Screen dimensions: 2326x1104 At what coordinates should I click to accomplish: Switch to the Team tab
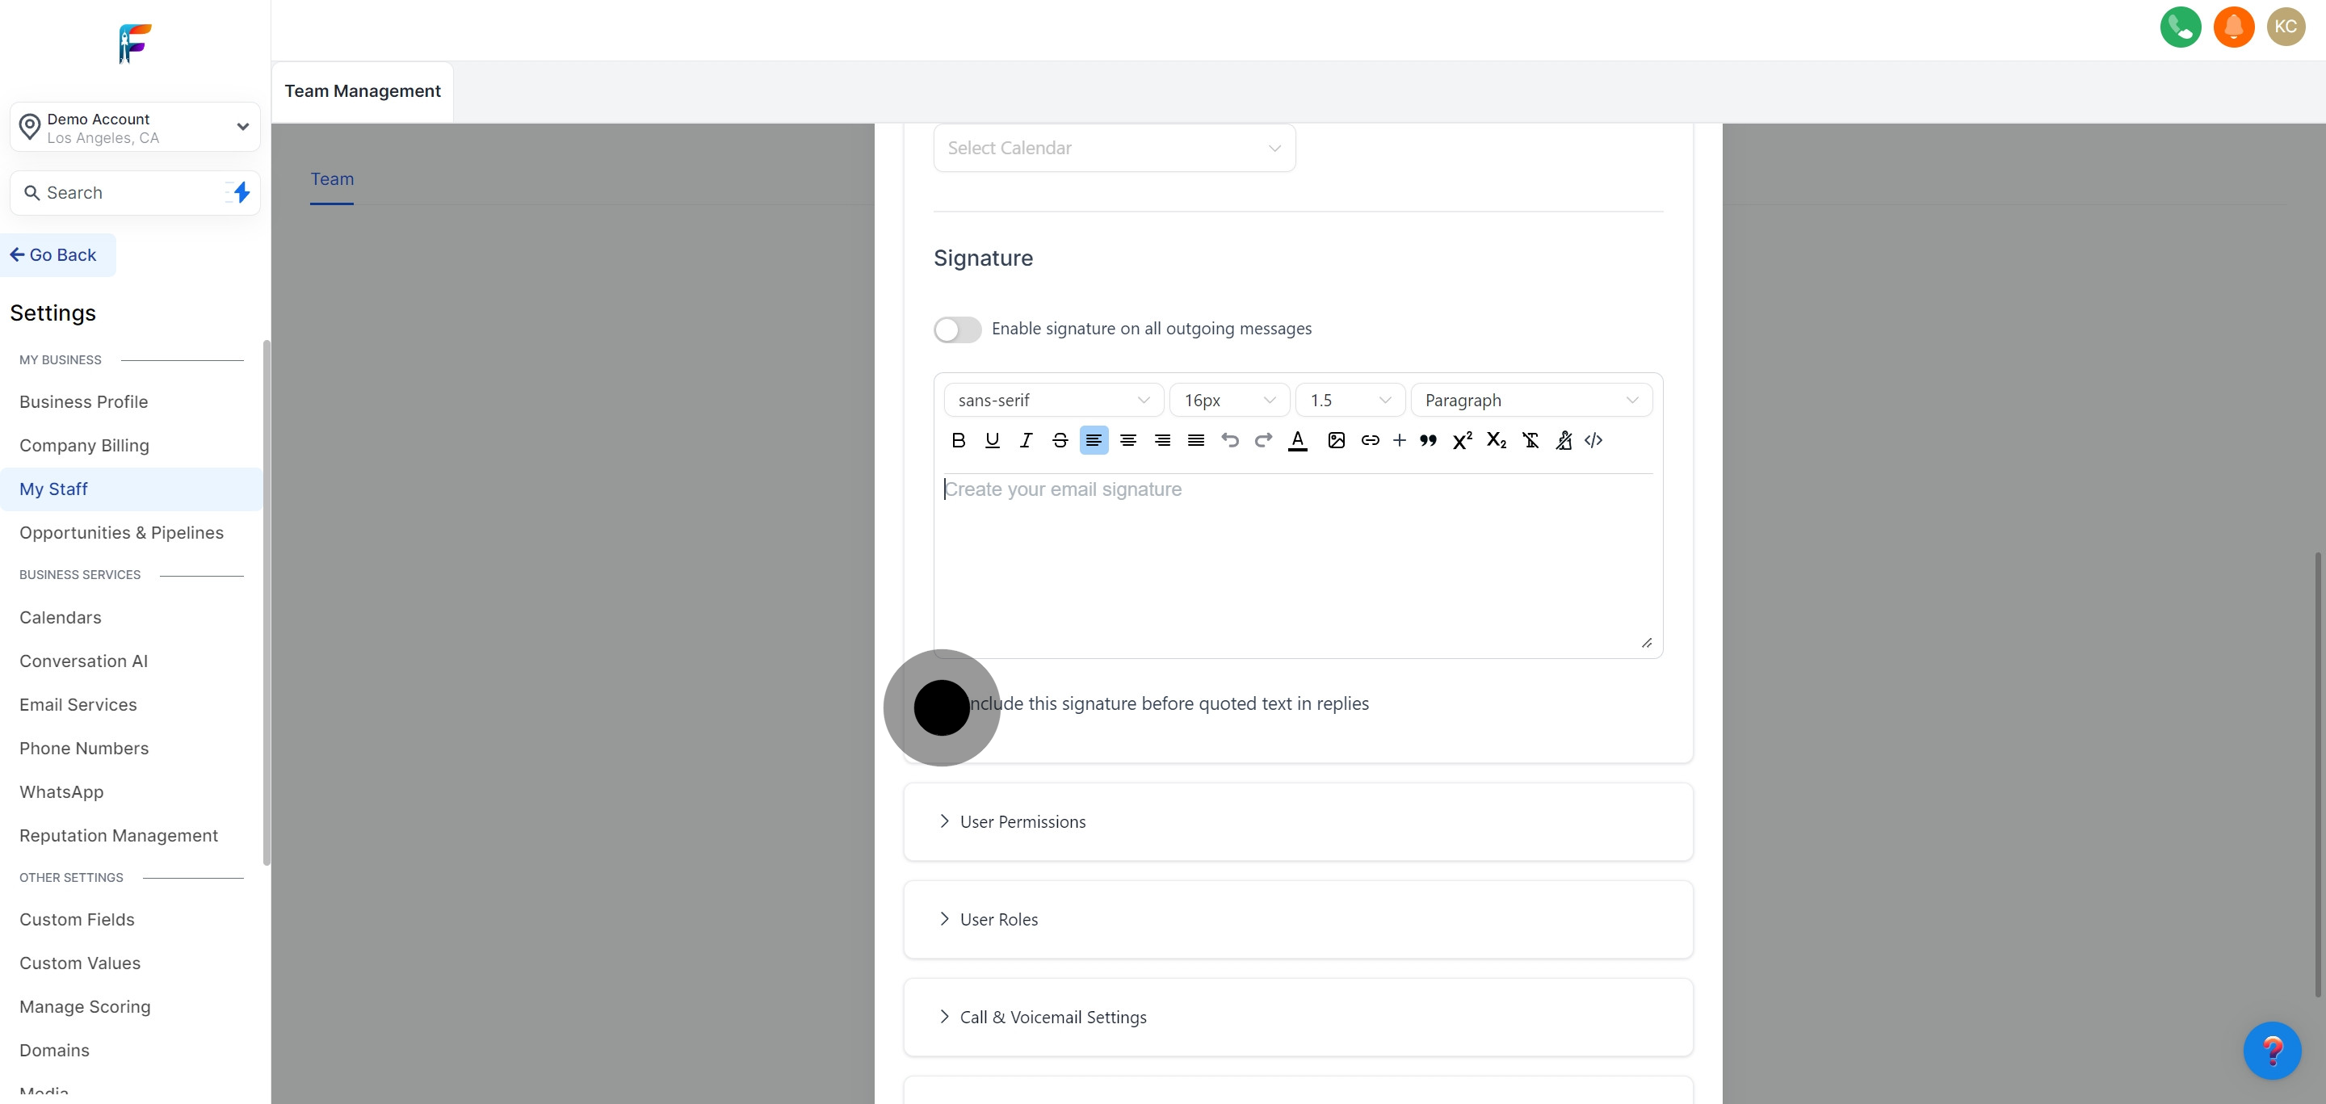[332, 179]
